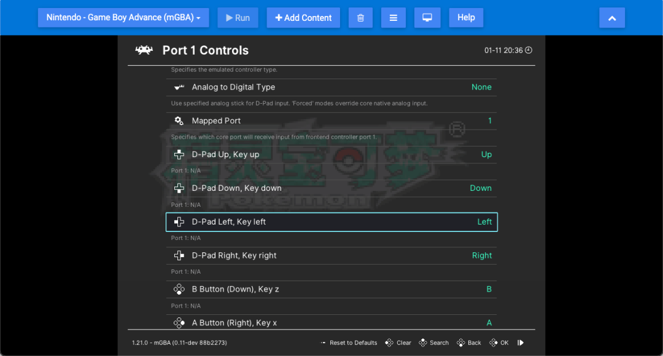The image size is (663, 356).
Task: Click the D-Pad Up cross icon
Action: (179, 155)
